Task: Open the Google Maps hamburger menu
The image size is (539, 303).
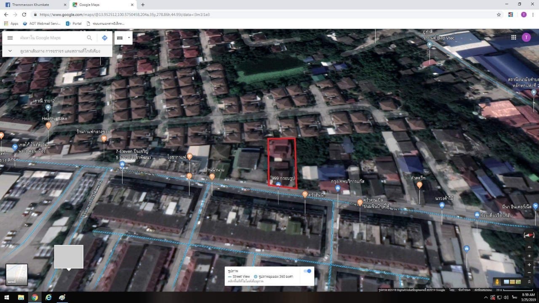Action: (10, 38)
